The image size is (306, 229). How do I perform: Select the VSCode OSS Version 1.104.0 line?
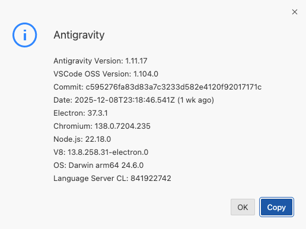point(106,74)
